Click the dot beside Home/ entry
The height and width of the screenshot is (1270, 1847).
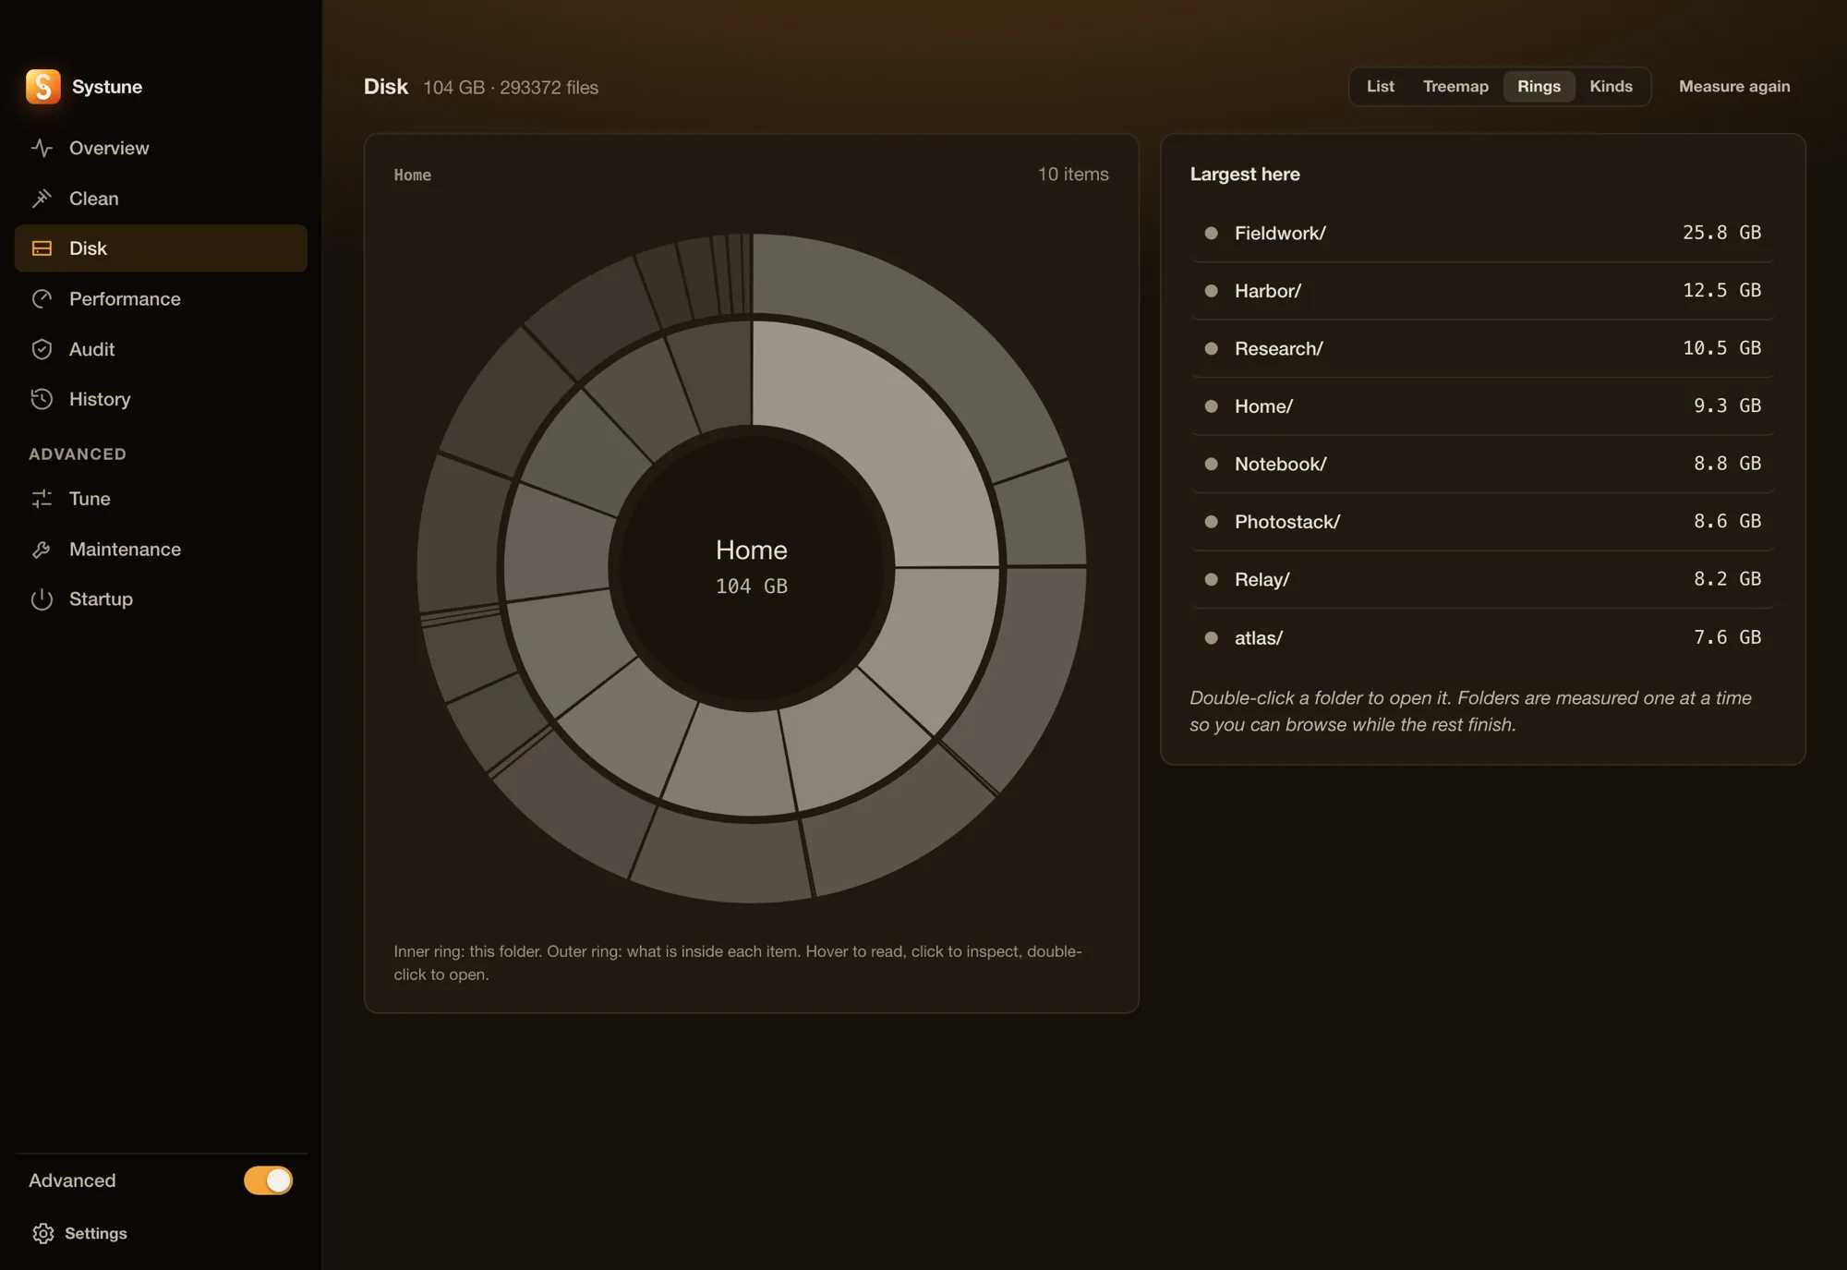pos(1211,406)
